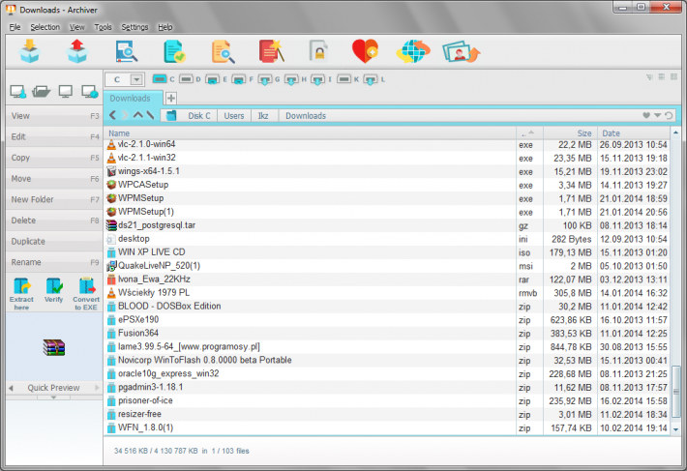Click the Verify archive icon
The width and height of the screenshot is (687, 471).
(x=54, y=290)
